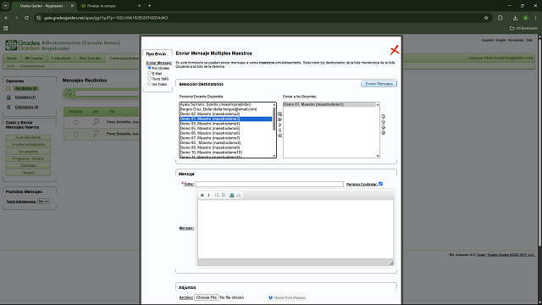Click the Docentes button
The height and width of the screenshot is (305, 542).
(x=28, y=166)
